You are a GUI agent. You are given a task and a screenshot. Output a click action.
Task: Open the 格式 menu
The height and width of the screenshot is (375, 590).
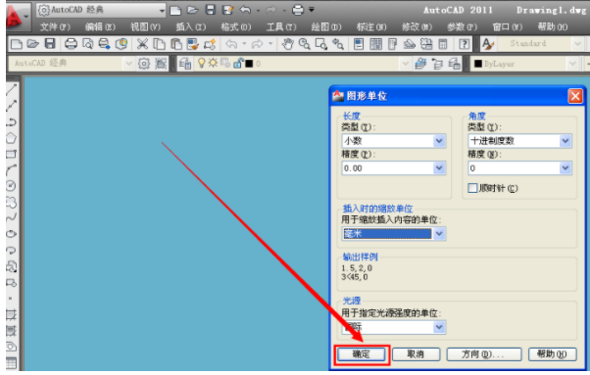pos(235,27)
